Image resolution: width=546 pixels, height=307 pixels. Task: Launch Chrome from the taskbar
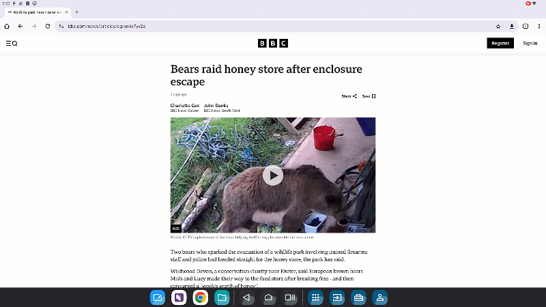(200, 297)
